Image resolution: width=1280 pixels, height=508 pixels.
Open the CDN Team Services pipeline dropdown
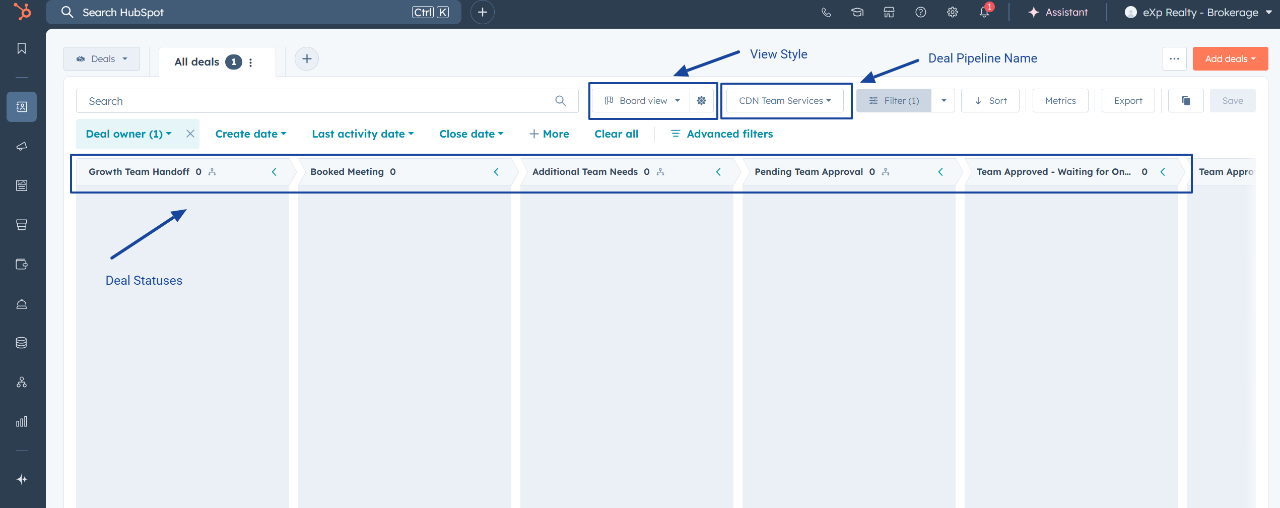coord(785,101)
